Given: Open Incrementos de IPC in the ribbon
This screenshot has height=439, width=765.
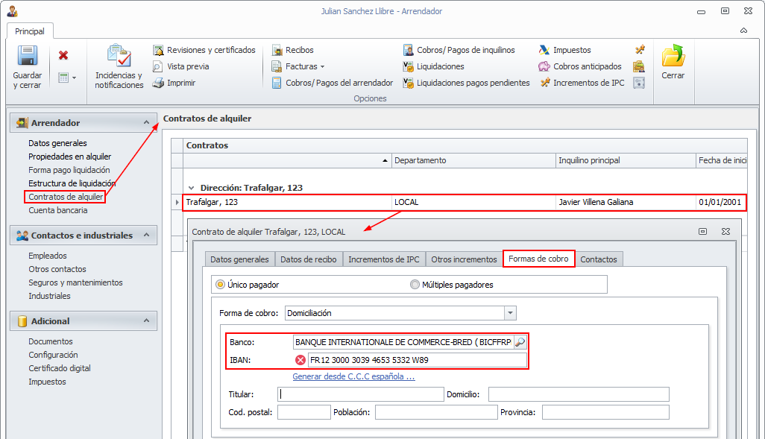Looking at the screenshot, I should (x=582, y=83).
